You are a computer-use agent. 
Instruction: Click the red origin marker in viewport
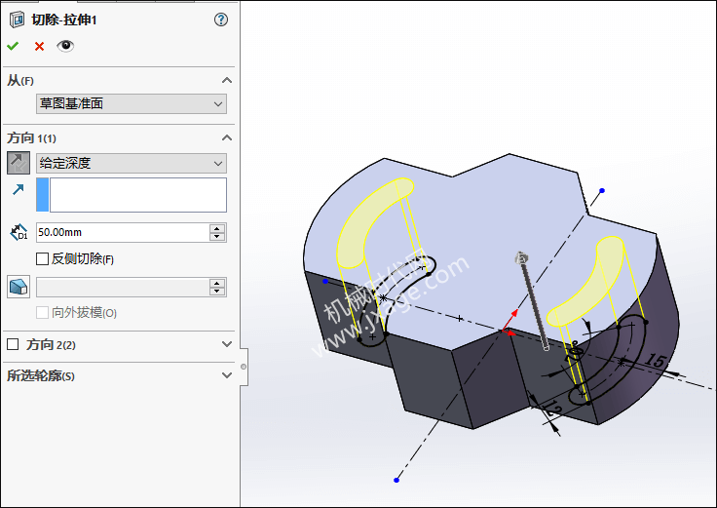point(509,324)
